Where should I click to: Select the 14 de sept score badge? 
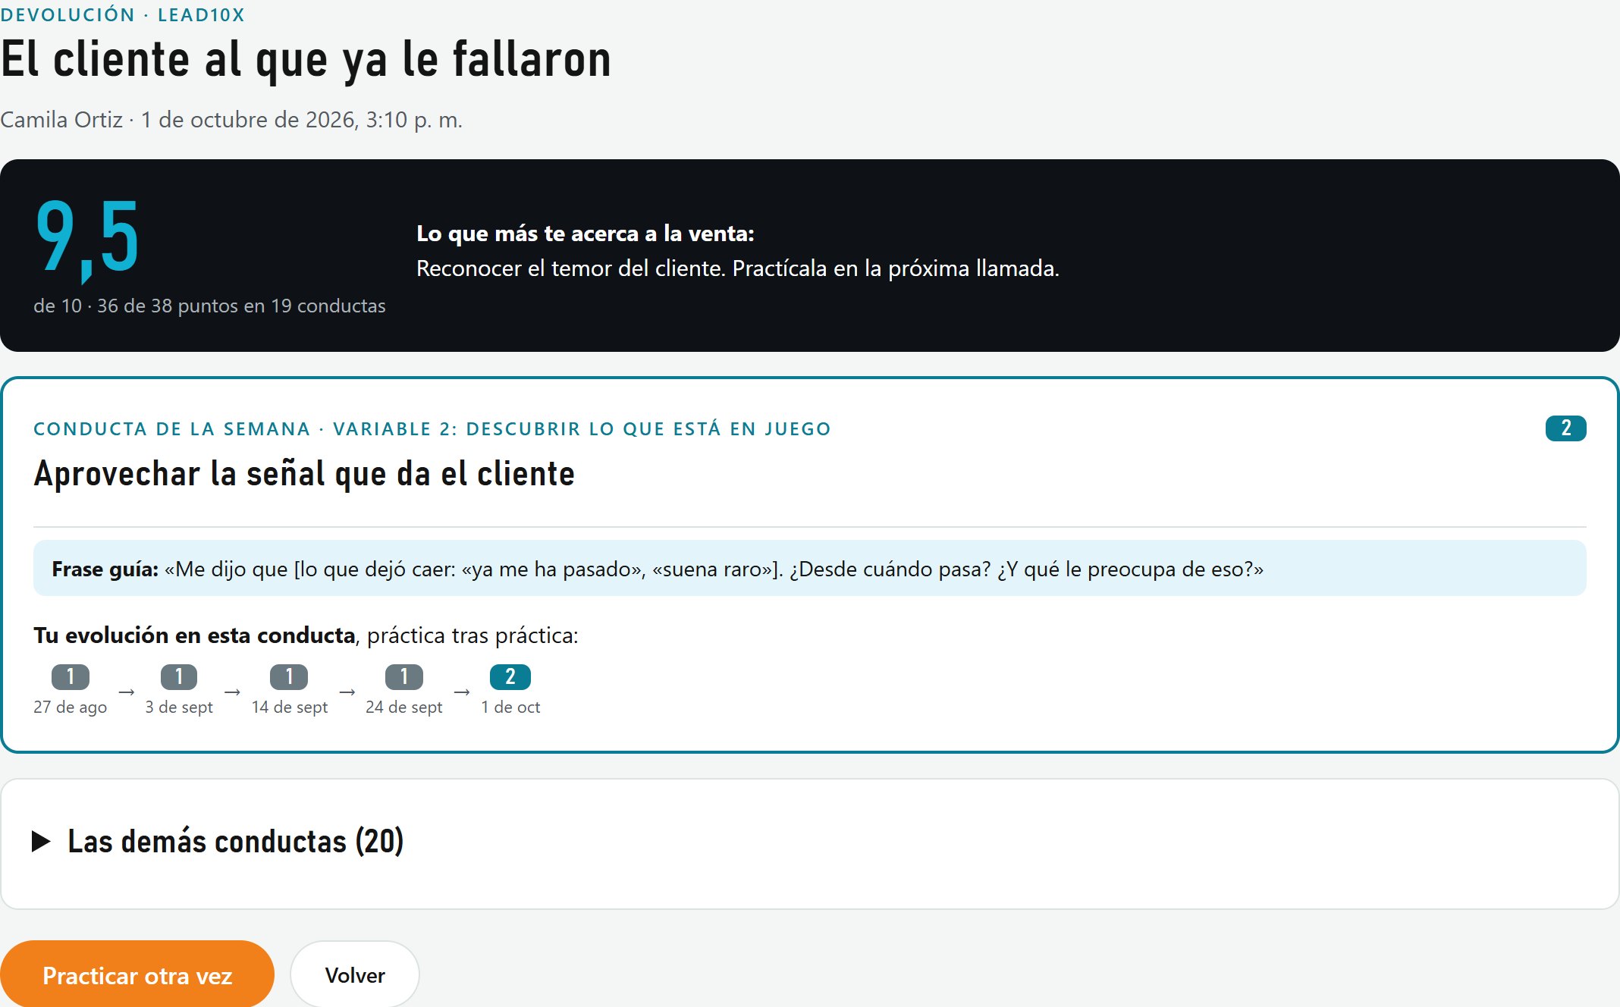pyautogui.click(x=289, y=676)
